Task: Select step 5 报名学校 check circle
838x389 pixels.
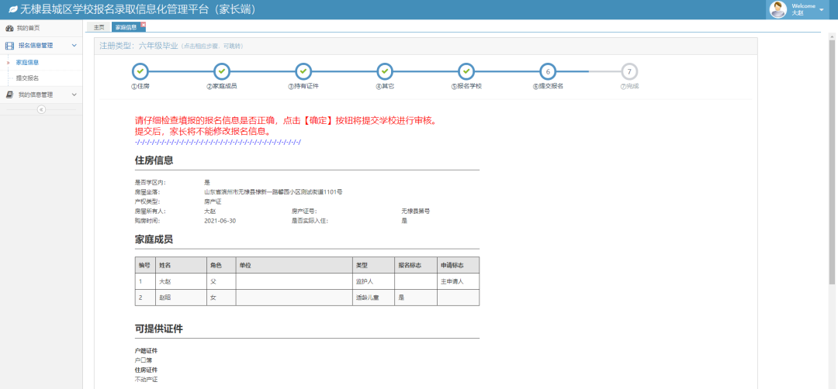Action: (x=466, y=71)
